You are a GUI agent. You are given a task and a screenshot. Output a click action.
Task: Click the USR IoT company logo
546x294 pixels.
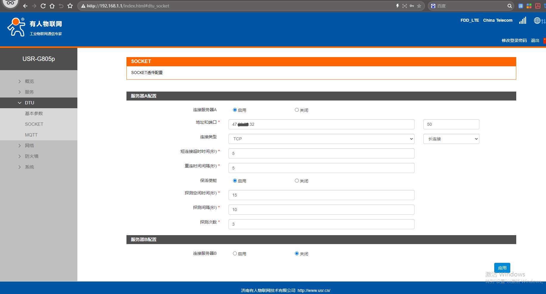(x=35, y=27)
